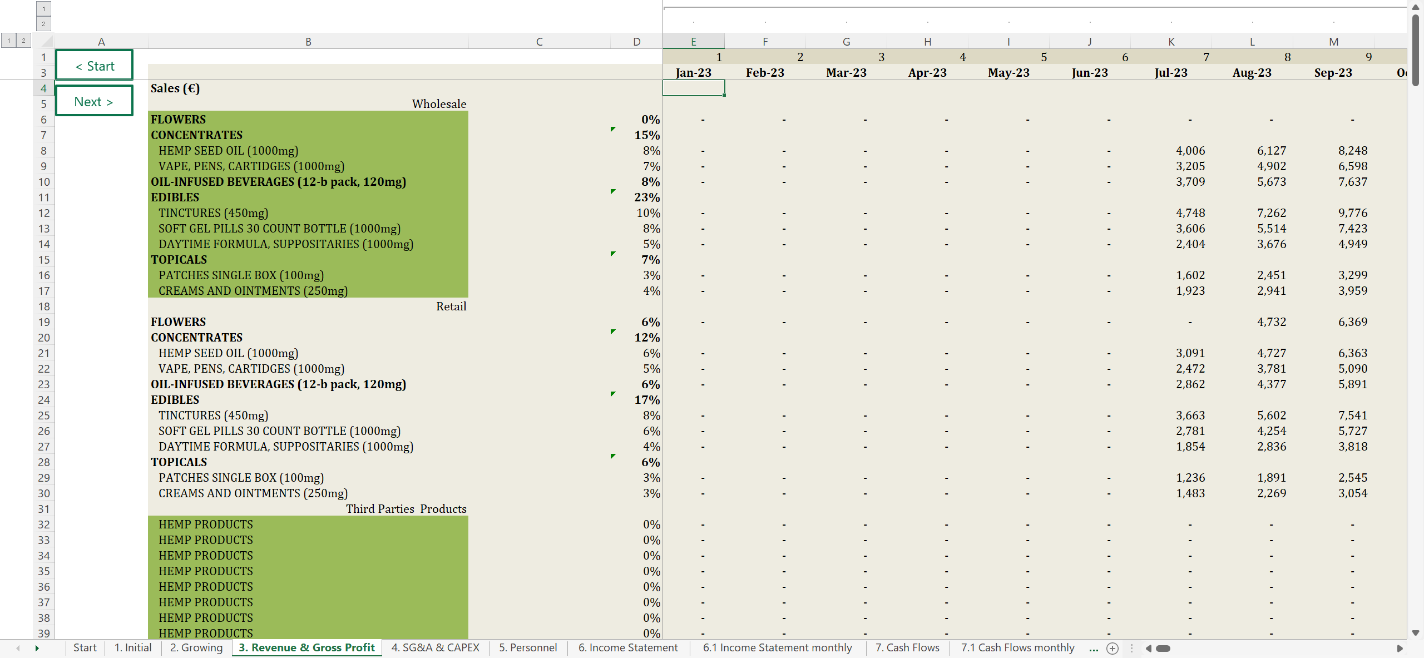This screenshot has width=1424, height=658.
Task: Click sheet tabs scroll-right arrow
Action: click(37, 648)
